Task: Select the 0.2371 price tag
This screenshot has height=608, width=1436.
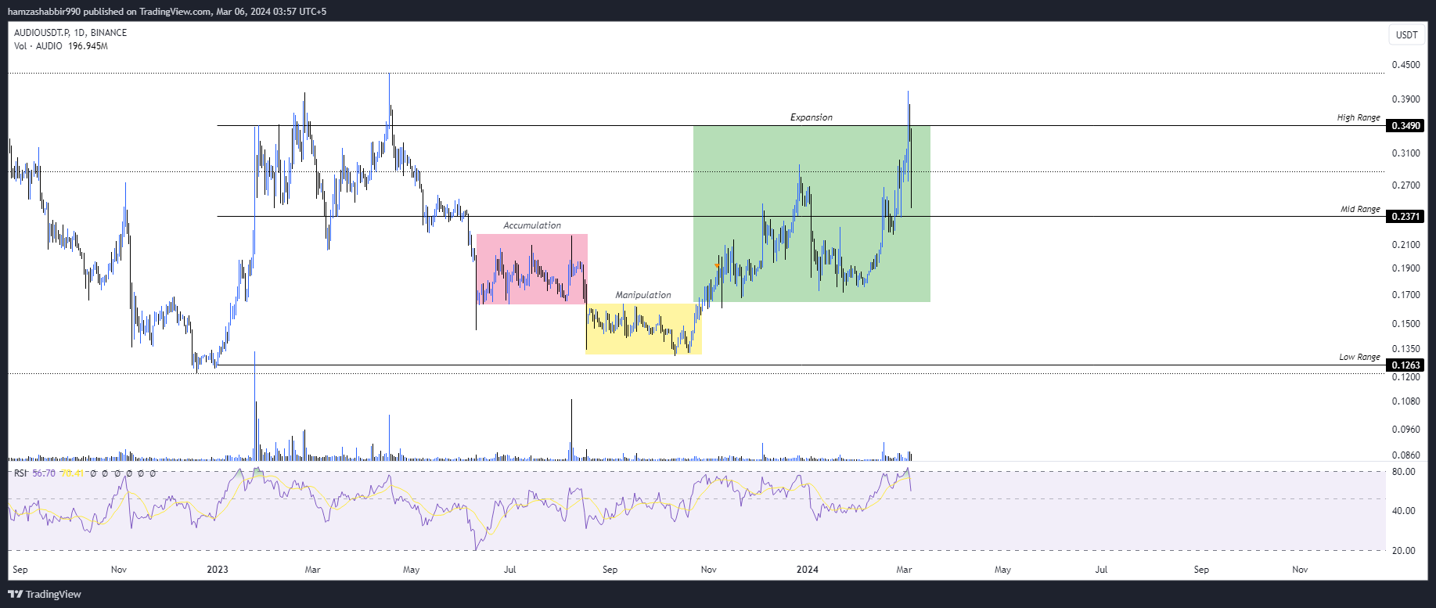Action: (x=1405, y=217)
